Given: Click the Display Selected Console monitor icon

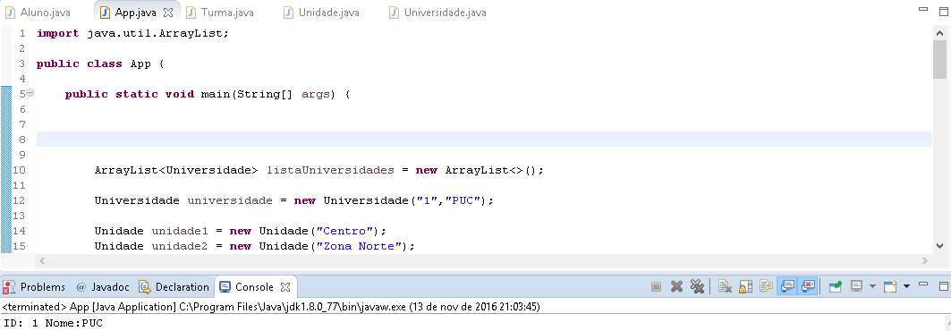Looking at the screenshot, I should 856,287.
